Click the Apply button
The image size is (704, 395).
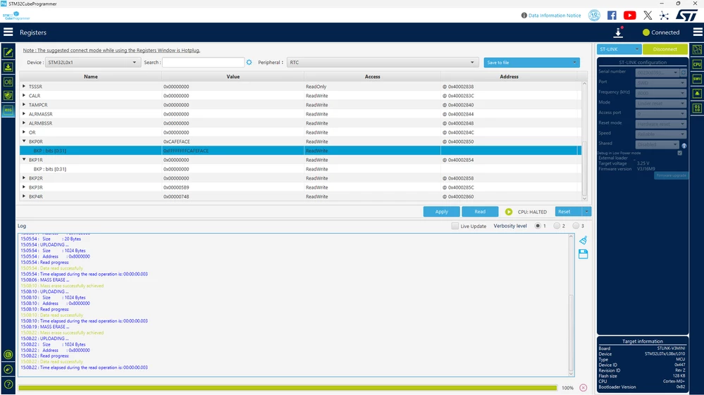(x=441, y=212)
